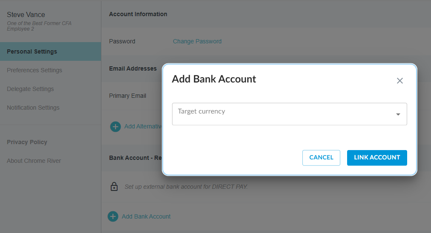Click the Change Password link

(x=197, y=41)
